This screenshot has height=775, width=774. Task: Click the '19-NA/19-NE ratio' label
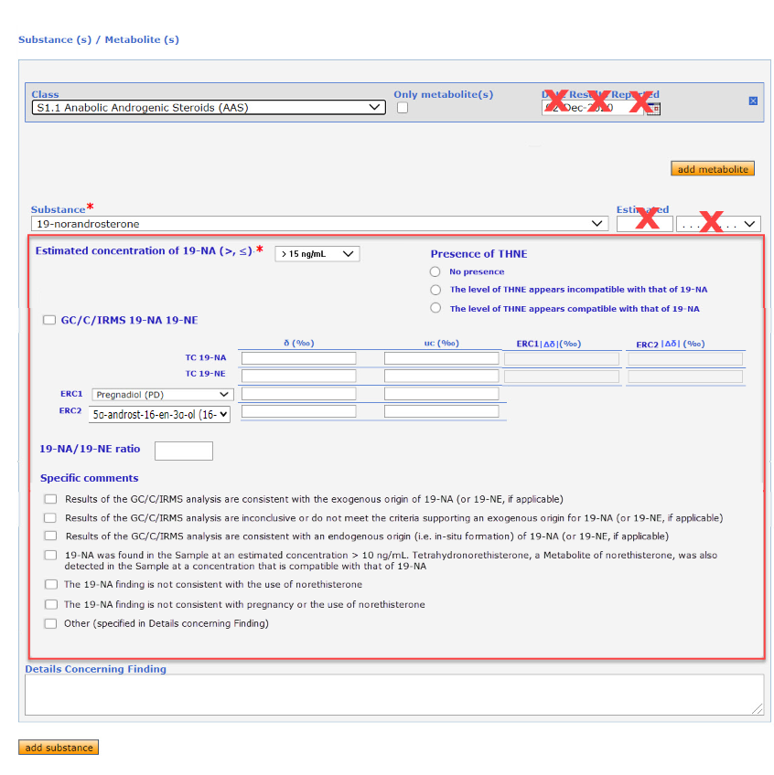coord(90,449)
